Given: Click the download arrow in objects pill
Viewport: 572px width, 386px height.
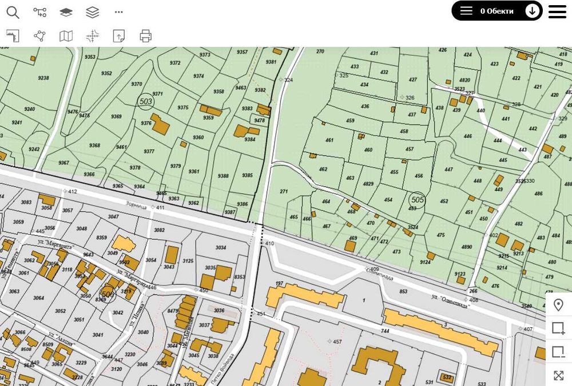Looking at the screenshot, I should point(532,11).
